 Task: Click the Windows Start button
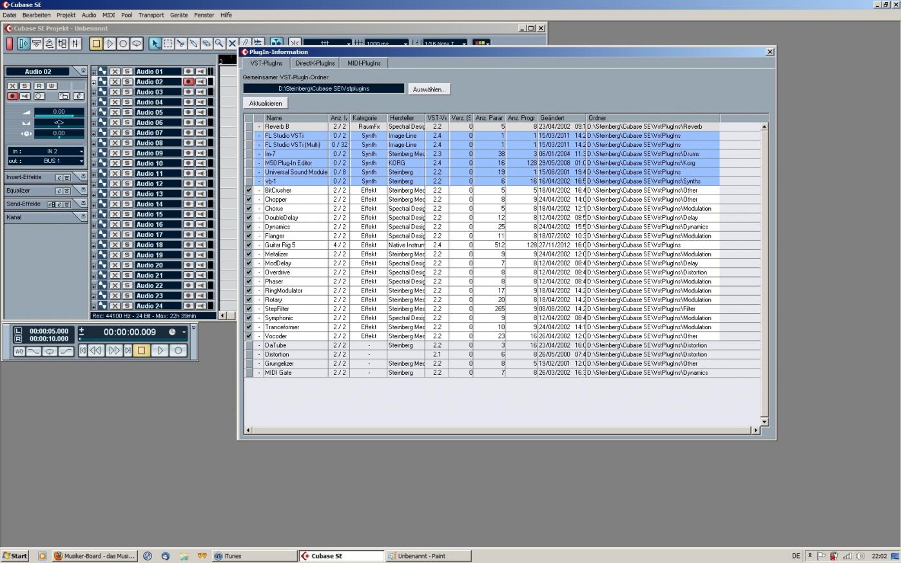point(15,556)
